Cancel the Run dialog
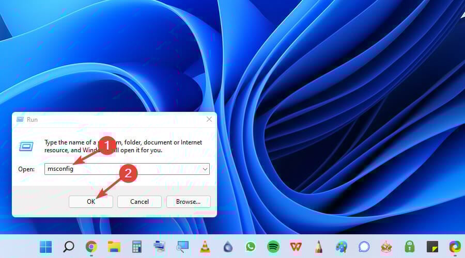 139,202
